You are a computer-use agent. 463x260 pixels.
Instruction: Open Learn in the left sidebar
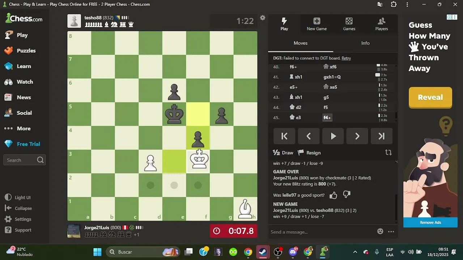click(17, 66)
